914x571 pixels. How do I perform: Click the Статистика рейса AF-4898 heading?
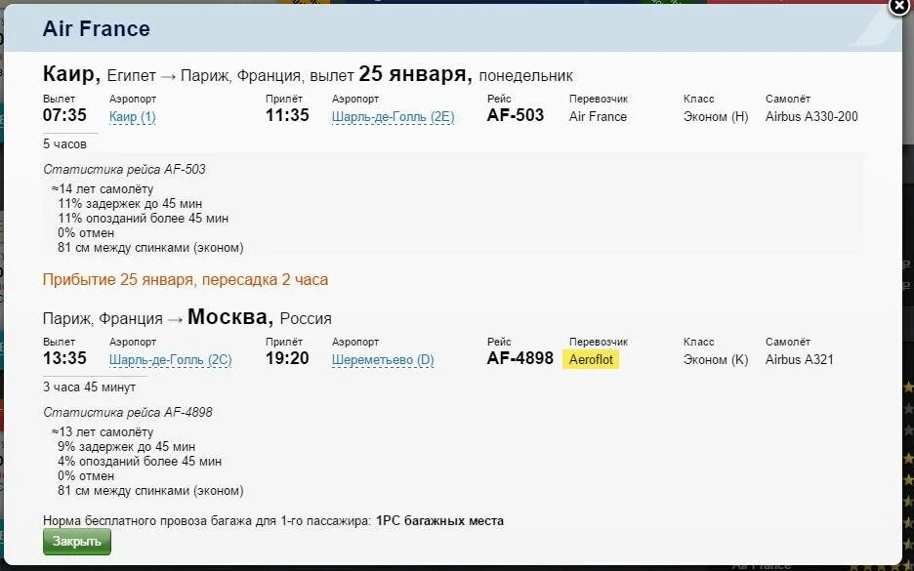coord(128,412)
